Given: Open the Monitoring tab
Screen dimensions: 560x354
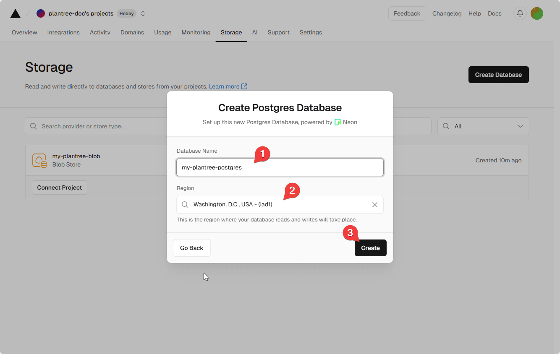Looking at the screenshot, I should [196, 32].
